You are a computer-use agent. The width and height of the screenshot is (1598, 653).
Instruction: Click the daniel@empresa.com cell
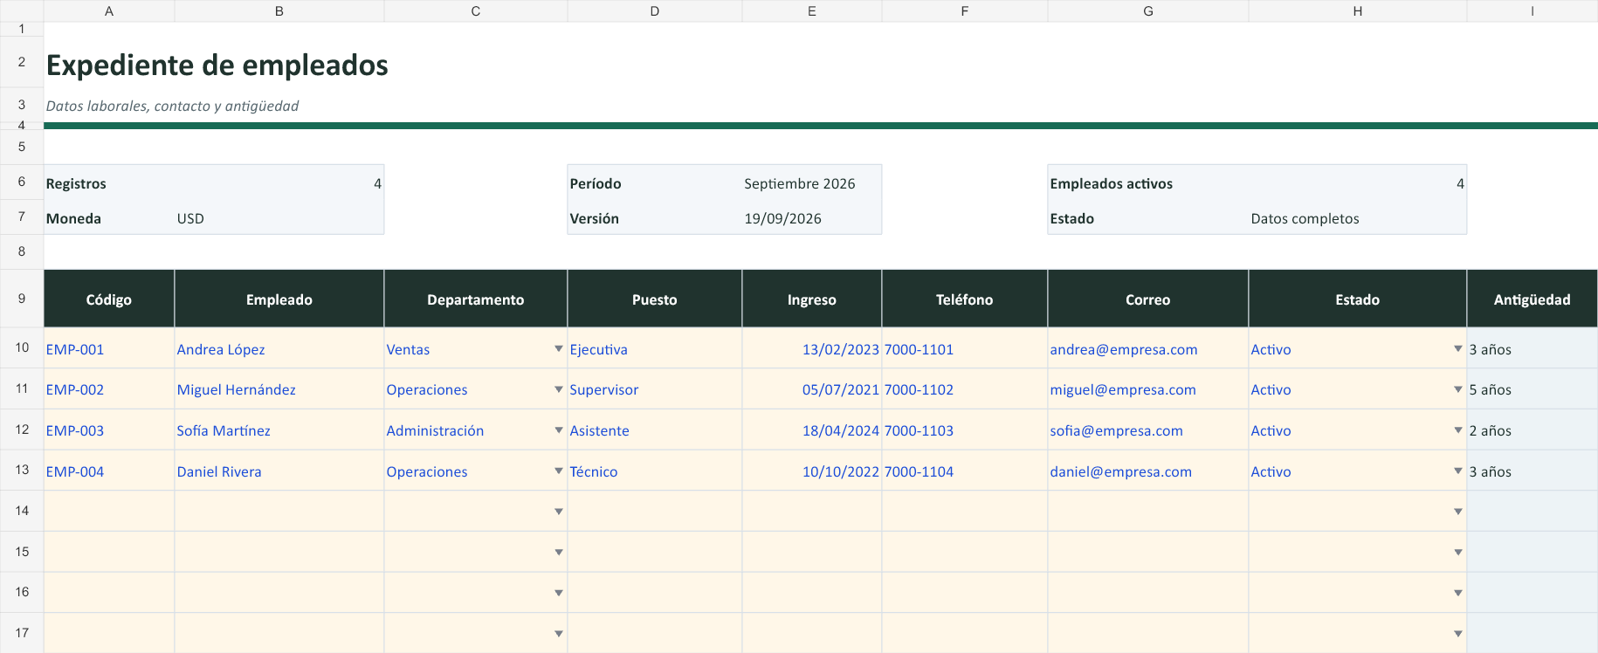[1148, 471]
